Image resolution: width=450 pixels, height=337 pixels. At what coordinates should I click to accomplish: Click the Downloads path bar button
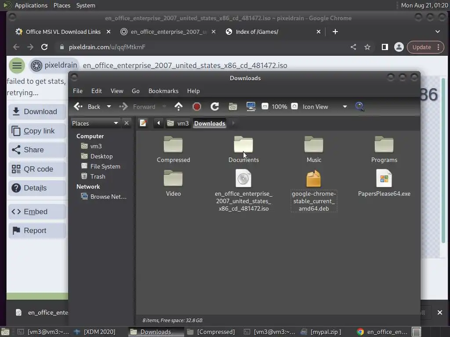210,123
